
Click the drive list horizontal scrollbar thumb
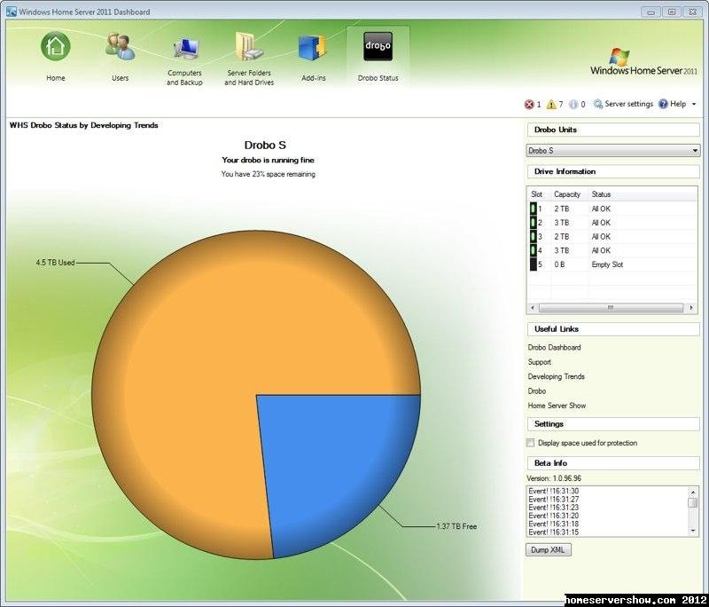click(611, 308)
